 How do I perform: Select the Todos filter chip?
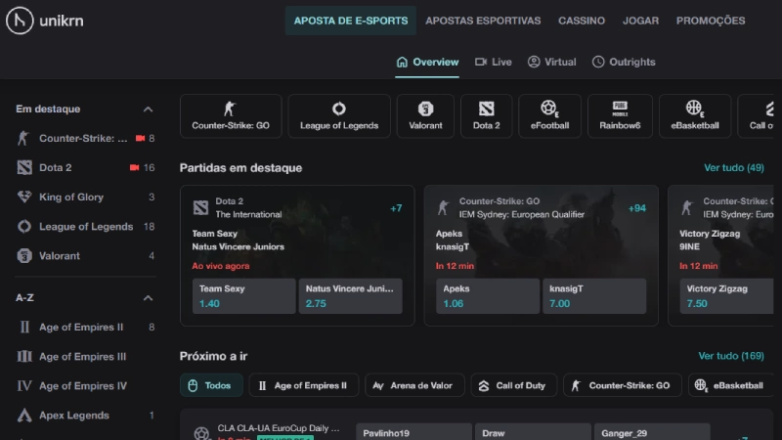[x=211, y=385]
